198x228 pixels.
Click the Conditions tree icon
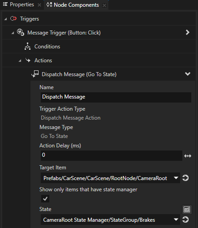pos(27,46)
